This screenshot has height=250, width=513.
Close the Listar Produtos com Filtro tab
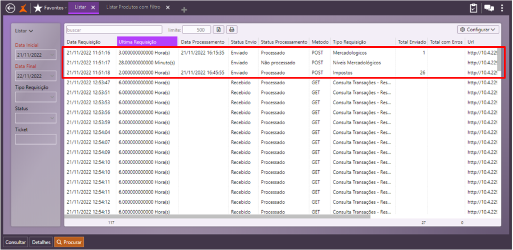[x=168, y=7]
